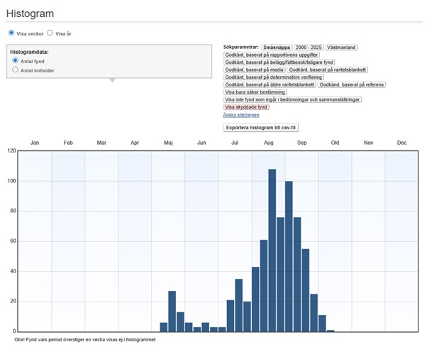The image size is (427, 347).
Task: Choose "Antal individer" histogram data option
Action: point(16,70)
